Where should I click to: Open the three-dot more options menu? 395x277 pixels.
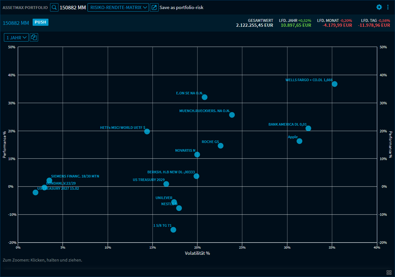(388, 7)
